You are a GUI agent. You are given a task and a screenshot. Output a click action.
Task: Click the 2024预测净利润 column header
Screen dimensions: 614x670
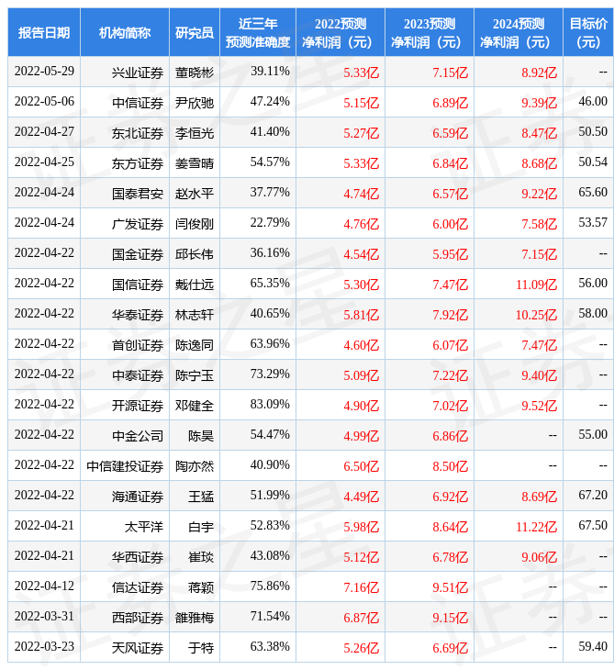click(518, 32)
